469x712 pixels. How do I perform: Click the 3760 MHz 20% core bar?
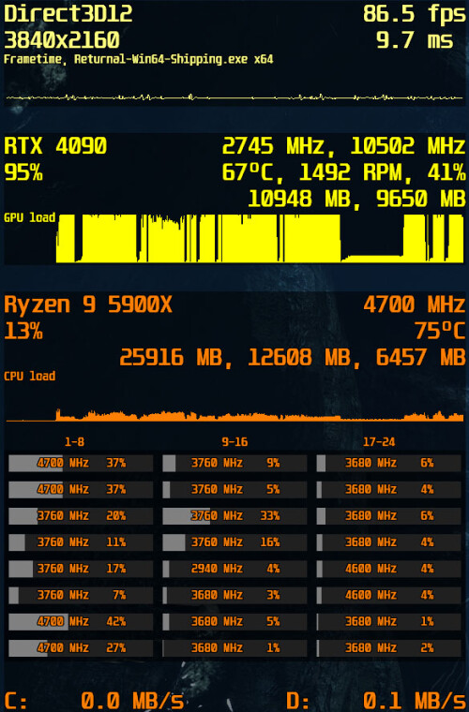[81, 516]
